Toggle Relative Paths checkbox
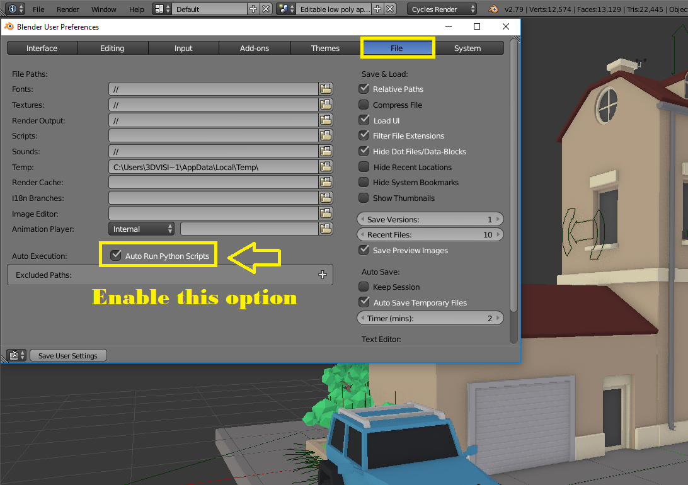 (364, 89)
